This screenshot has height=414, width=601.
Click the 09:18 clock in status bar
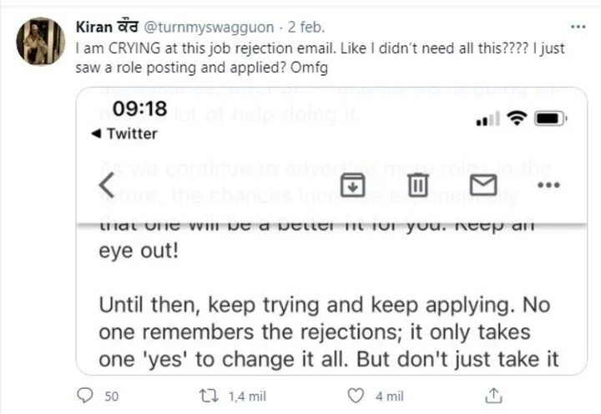coord(140,109)
